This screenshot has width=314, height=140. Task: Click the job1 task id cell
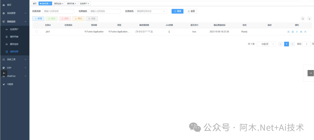(x=48, y=32)
